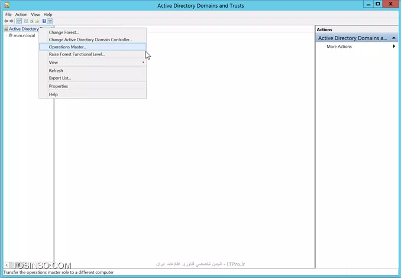The width and height of the screenshot is (401, 278).
Task: Open the View submenu in the context menu
Action: point(93,63)
